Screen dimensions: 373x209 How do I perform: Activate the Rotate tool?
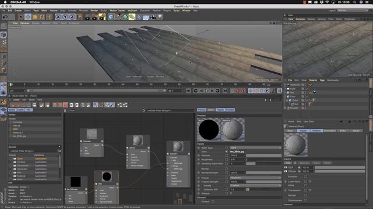42,17
